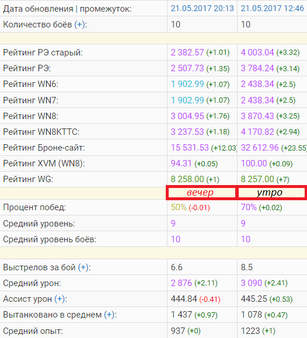
Task: Click average experience value 937
Action: [x=178, y=330]
